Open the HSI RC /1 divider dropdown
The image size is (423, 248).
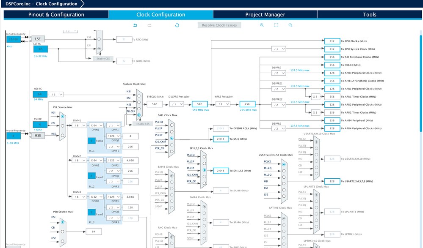point(56,95)
